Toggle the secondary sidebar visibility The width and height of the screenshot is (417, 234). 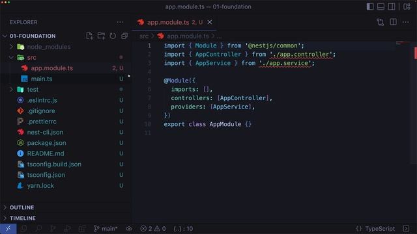pos(392,6)
